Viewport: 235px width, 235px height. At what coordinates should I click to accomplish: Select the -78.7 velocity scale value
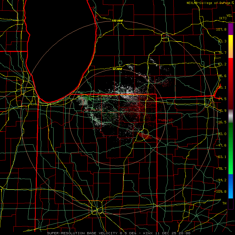coord(221,169)
